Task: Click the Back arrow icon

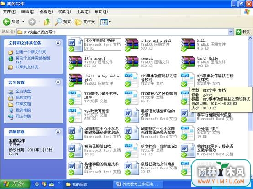Action: click(x=6, y=22)
